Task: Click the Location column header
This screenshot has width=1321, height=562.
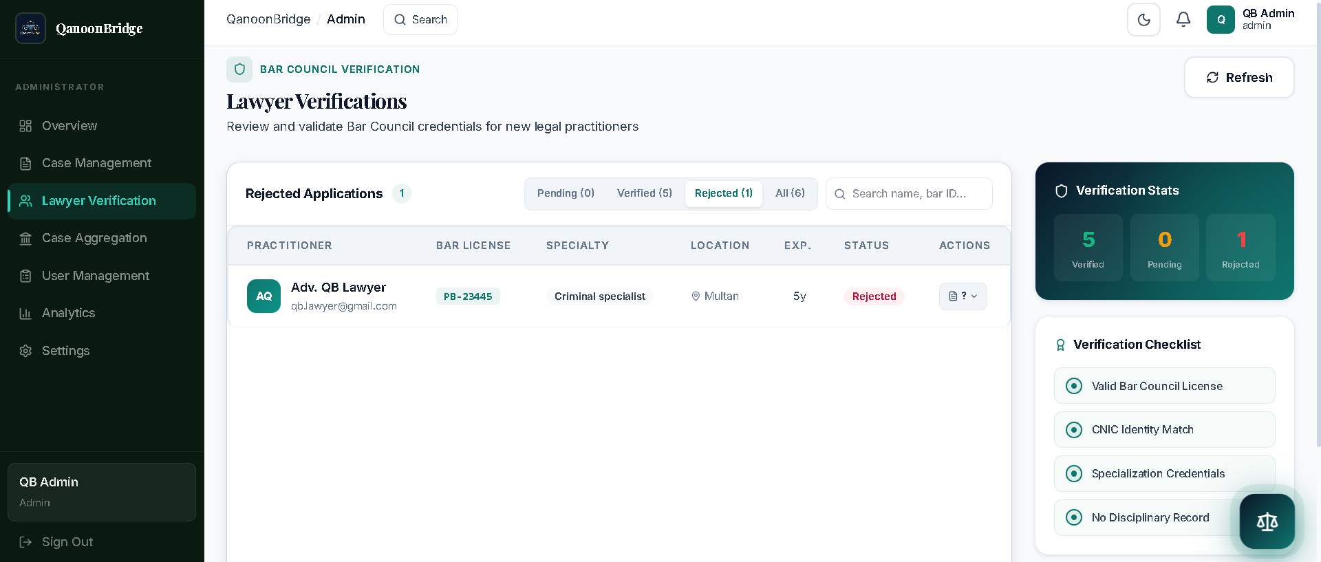Action: [720, 246]
